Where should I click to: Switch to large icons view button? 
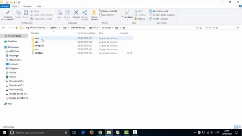240,127
